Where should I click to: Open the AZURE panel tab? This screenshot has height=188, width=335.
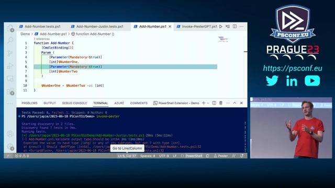[119, 103]
